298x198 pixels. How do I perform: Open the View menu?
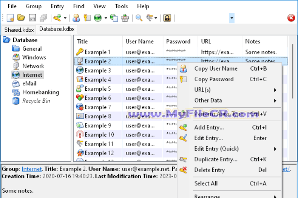click(99, 6)
